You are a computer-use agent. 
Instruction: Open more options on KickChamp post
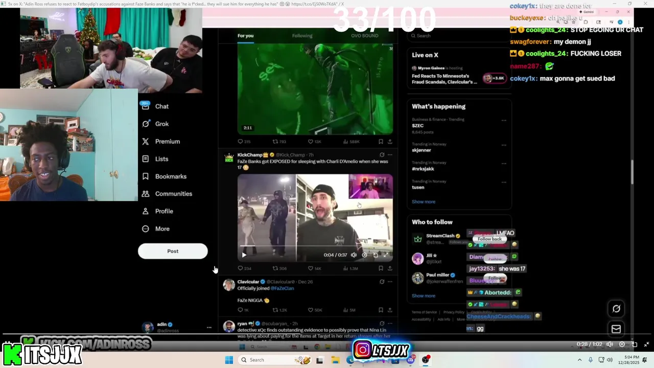pos(390,155)
